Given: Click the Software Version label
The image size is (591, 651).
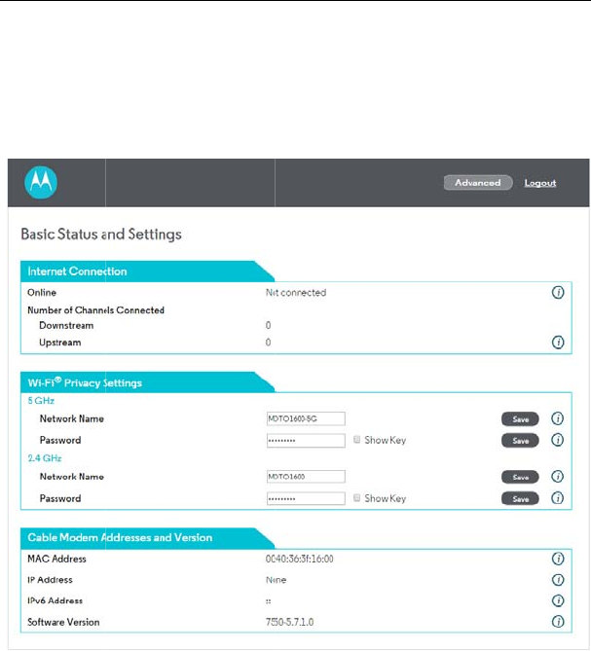Looking at the screenshot, I should (x=63, y=622).
